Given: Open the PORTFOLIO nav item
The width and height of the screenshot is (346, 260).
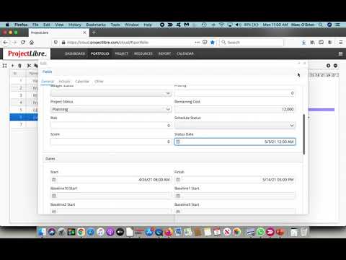Looking at the screenshot, I should (100, 53).
